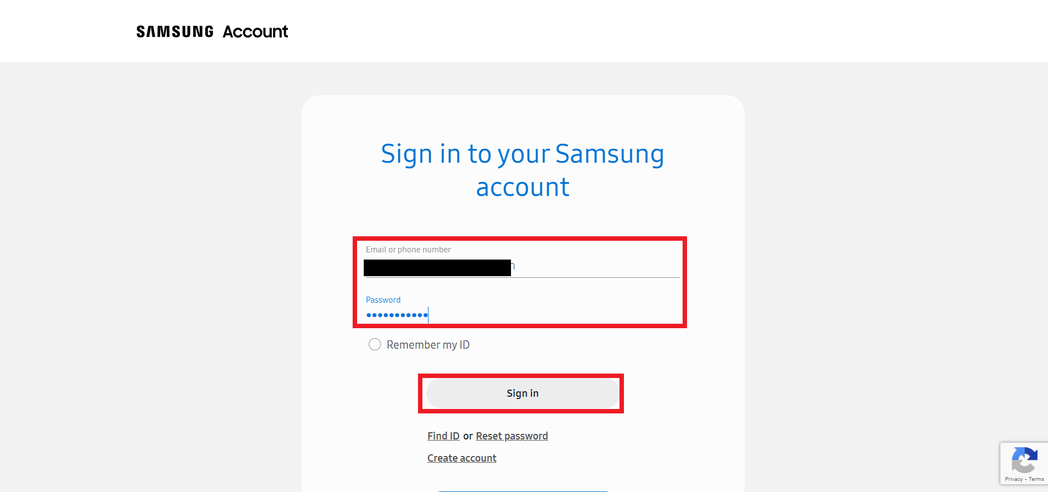Click the Email or phone number field label
1048x492 pixels.
point(408,249)
